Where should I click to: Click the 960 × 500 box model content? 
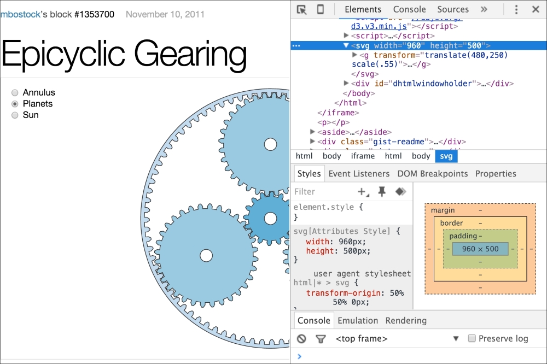pyautogui.click(x=480, y=249)
